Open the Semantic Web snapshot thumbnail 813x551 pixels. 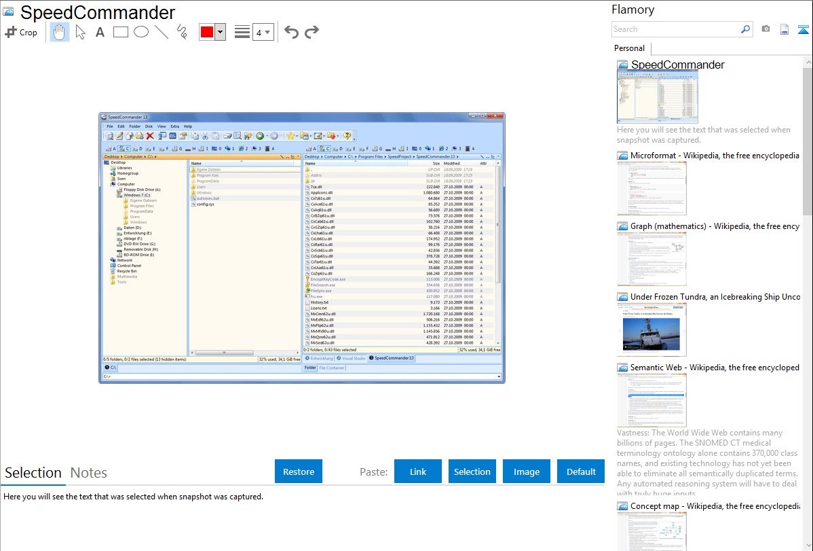point(651,400)
